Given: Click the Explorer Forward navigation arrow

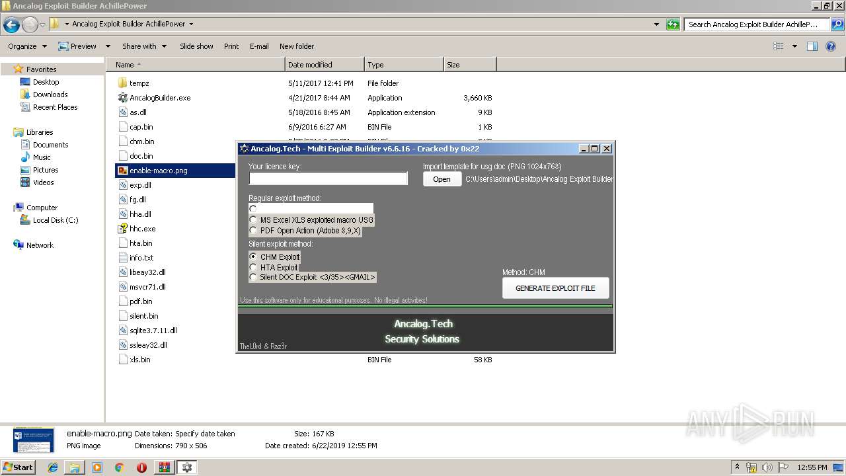Looking at the screenshot, I should point(30,25).
